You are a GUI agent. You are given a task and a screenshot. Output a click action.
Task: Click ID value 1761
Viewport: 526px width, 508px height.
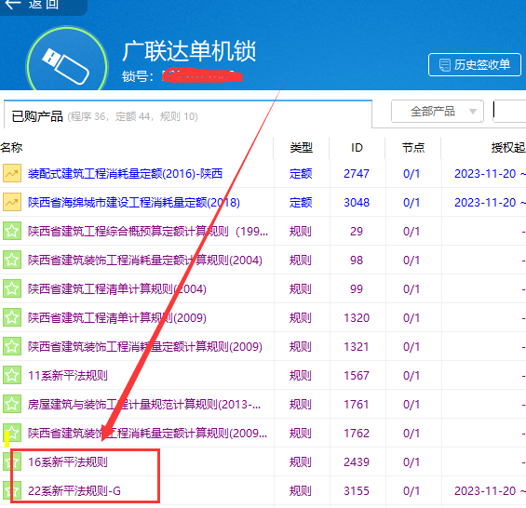tap(357, 405)
